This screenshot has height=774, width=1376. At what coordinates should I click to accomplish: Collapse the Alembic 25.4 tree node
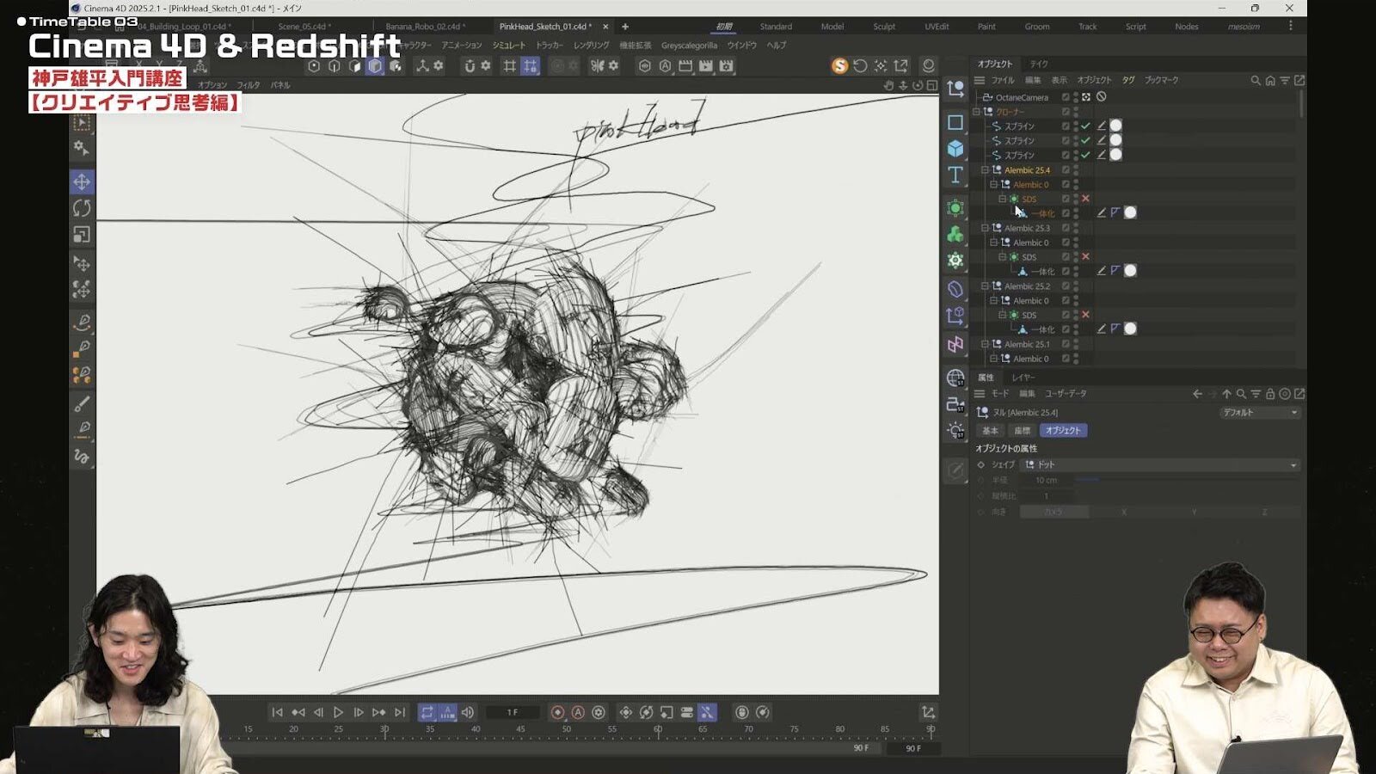point(986,170)
